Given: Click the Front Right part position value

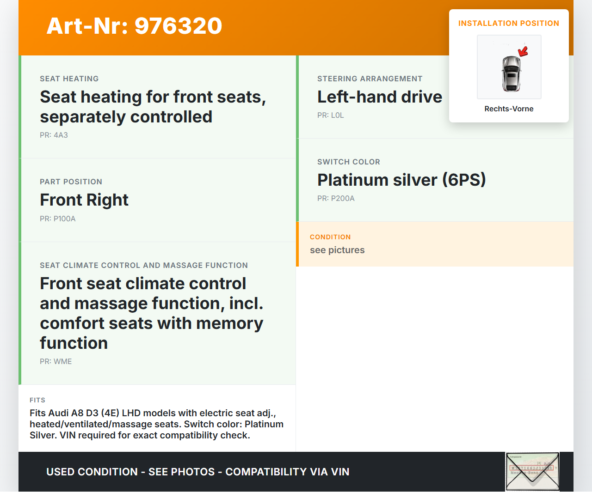Looking at the screenshot, I should coord(84,200).
